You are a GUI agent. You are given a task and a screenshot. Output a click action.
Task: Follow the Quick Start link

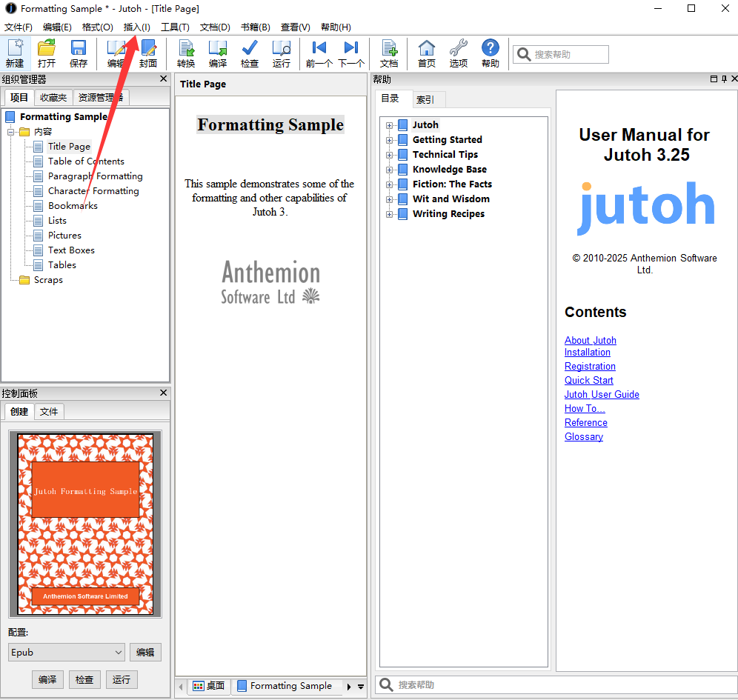pos(589,380)
